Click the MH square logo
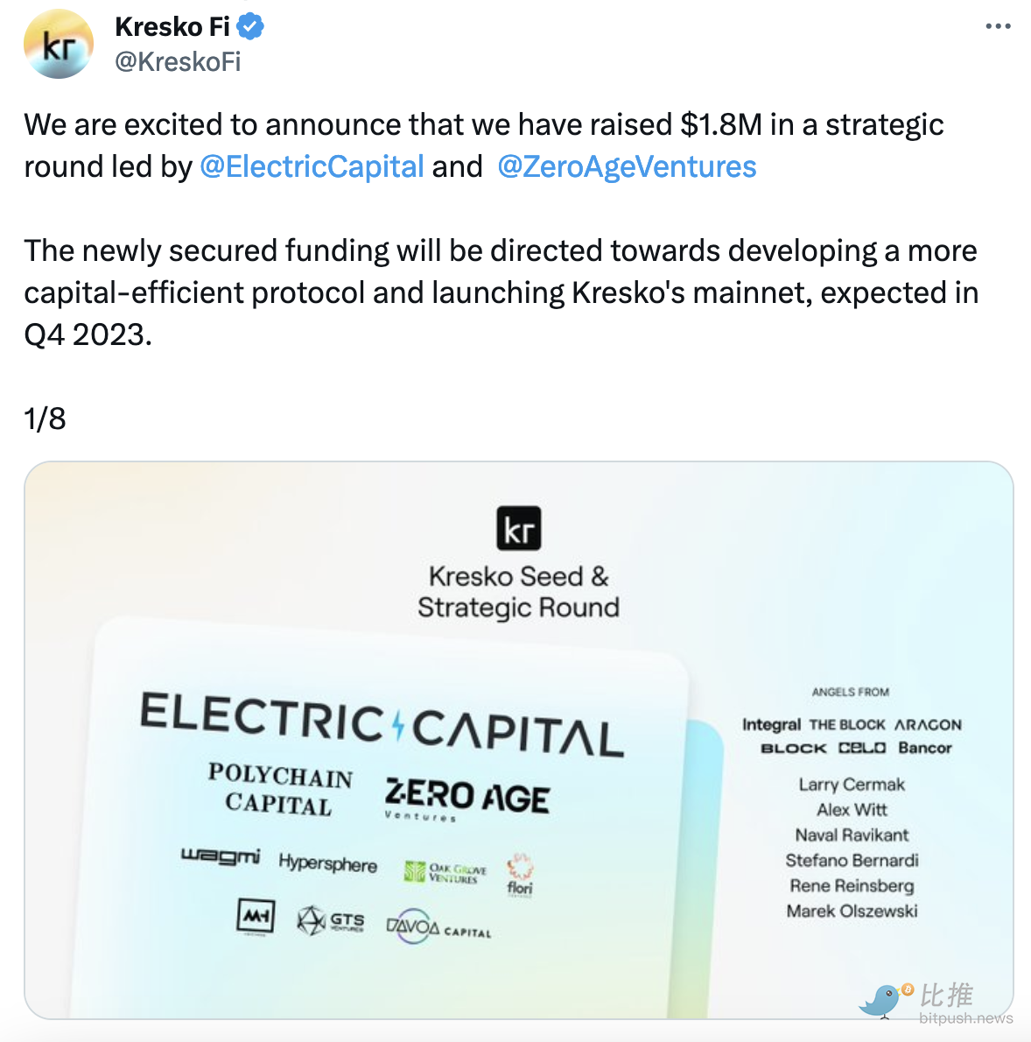 tap(256, 917)
